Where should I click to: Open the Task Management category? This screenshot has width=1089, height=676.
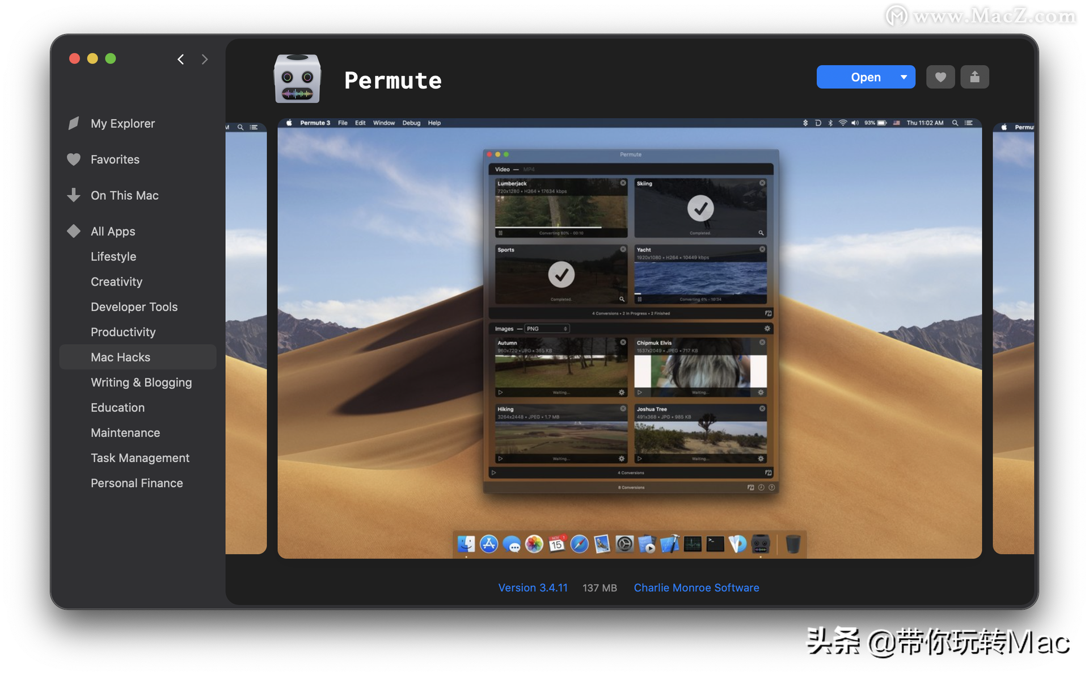pyautogui.click(x=140, y=458)
